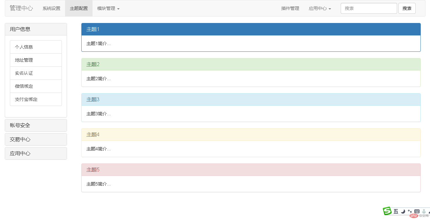430x219 pixels.
Task: Toggle the IME punctuation mode icon
Action: pos(410,211)
